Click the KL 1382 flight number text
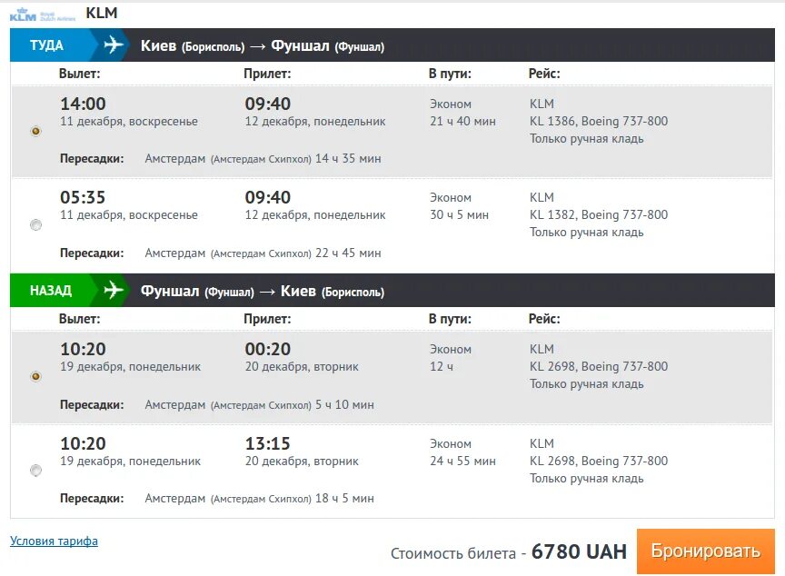The width and height of the screenshot is (785, 576). coord(551,214)
